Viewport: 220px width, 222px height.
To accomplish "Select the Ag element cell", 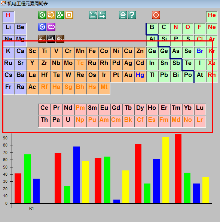I will click(128, 65).
